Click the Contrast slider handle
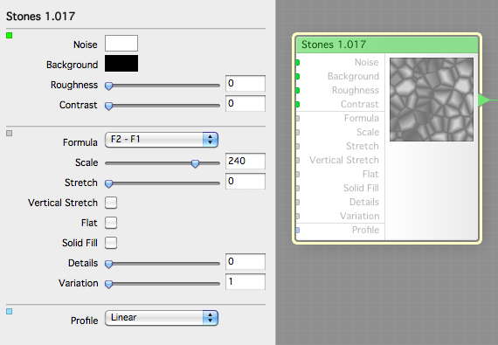Image resolution: width=498 pixels, height=345 pixels. (108, 106)
